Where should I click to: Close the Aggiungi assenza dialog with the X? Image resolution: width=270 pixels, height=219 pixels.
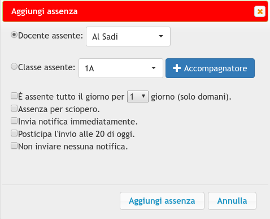pos(260,11)
